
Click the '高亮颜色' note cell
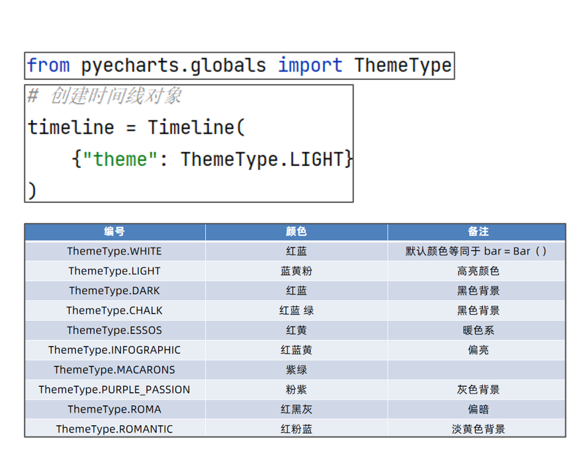(476, 271)
